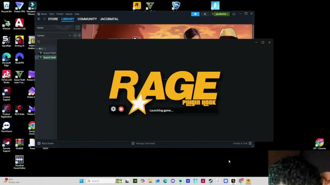Switch Steam library to grid collections view
The image size is (330, 185).
coord(78,27)
